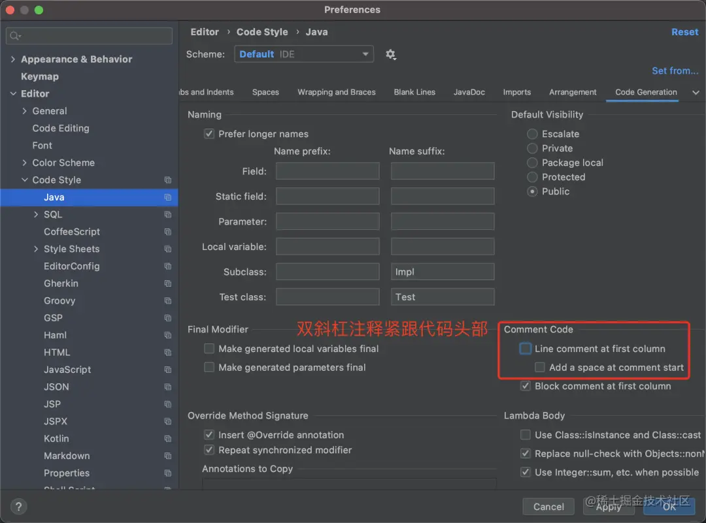Click the icon beside JavaScript row
706x523 pixels.
tap(168, 370)
